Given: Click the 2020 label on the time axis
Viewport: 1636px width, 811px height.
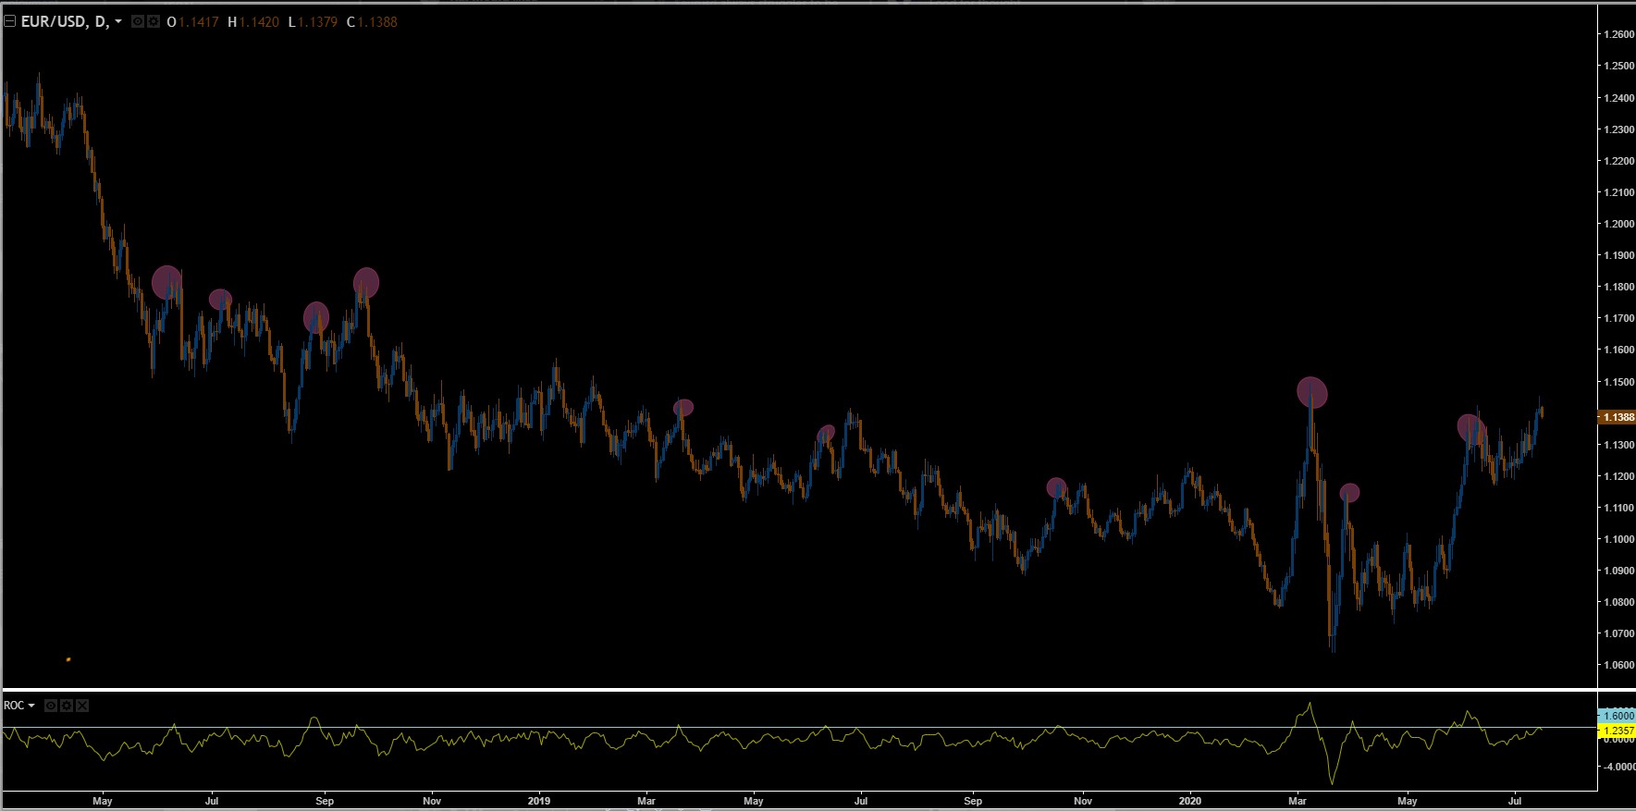Looking at the screenshot, I should pos(1191,801).
